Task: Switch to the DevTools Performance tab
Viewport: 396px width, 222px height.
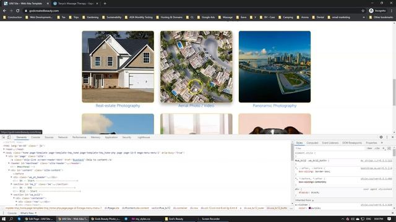Action: pyautogui.click(x=79, y=137)
